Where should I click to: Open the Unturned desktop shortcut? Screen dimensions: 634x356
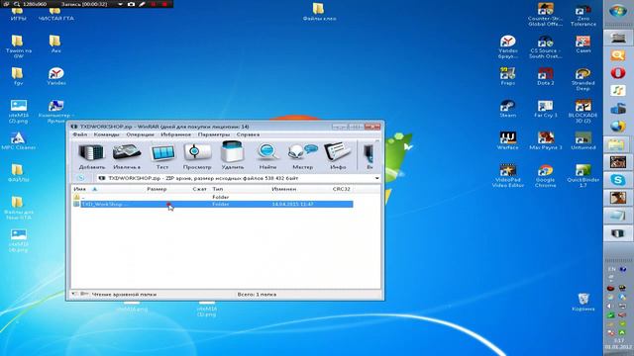pos(583,140)
